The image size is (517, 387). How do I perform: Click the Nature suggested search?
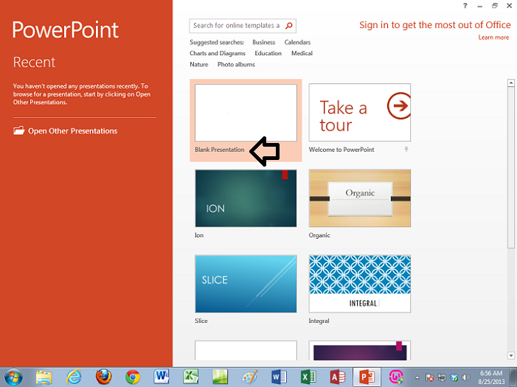(x=199, y=65)
